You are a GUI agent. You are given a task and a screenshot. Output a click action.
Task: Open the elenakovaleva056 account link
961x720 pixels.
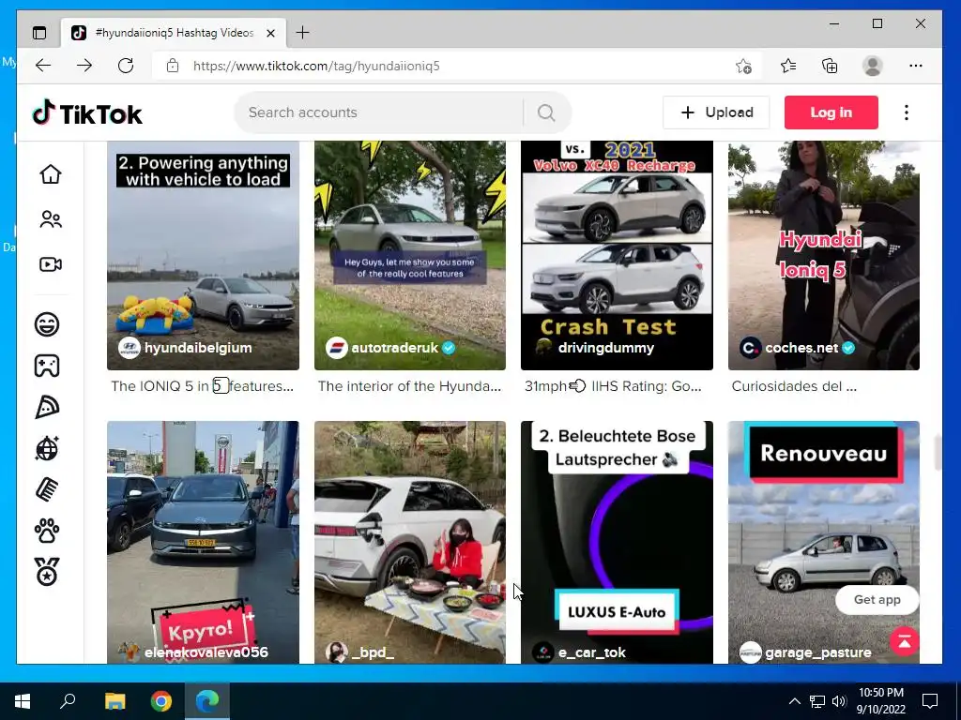(x=206, y=652)
